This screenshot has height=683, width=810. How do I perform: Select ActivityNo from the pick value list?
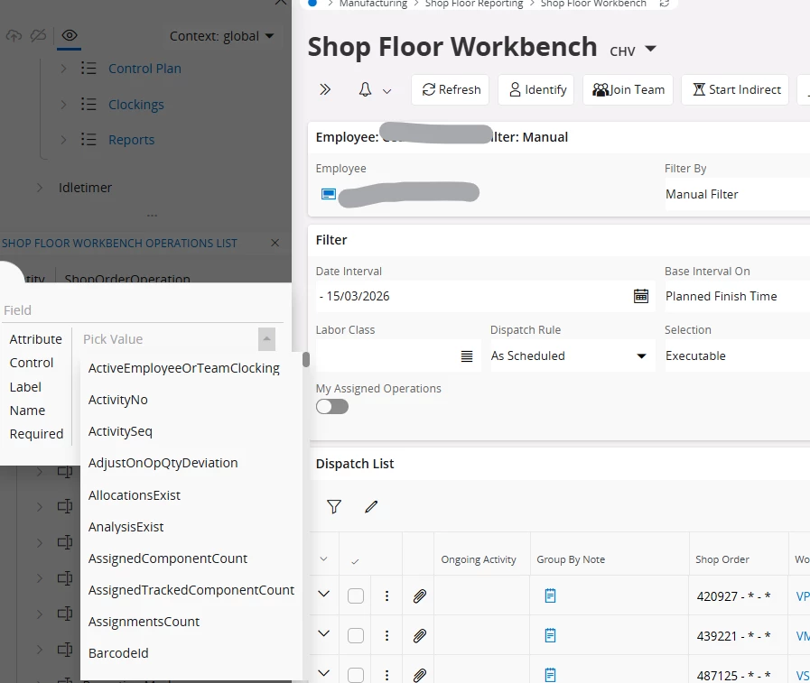pos(118,400)
